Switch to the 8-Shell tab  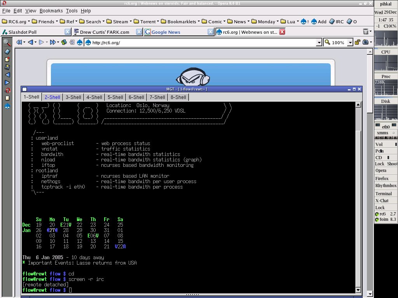pyautogui.click(x=178, y=97)
